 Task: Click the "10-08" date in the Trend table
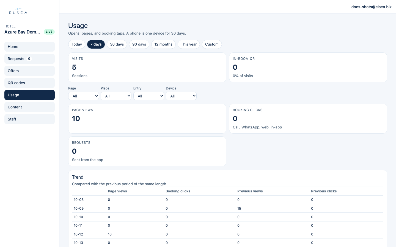[x=79, y=200]
